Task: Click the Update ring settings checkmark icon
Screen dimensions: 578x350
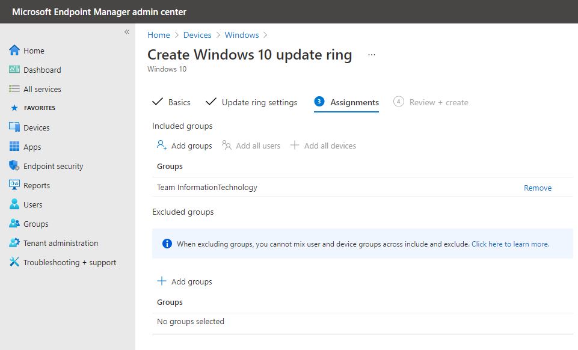Action: click(211, 101)
